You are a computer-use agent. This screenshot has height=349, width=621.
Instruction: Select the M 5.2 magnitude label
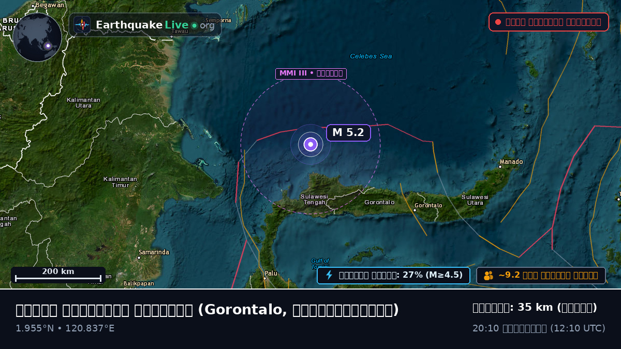348,133
